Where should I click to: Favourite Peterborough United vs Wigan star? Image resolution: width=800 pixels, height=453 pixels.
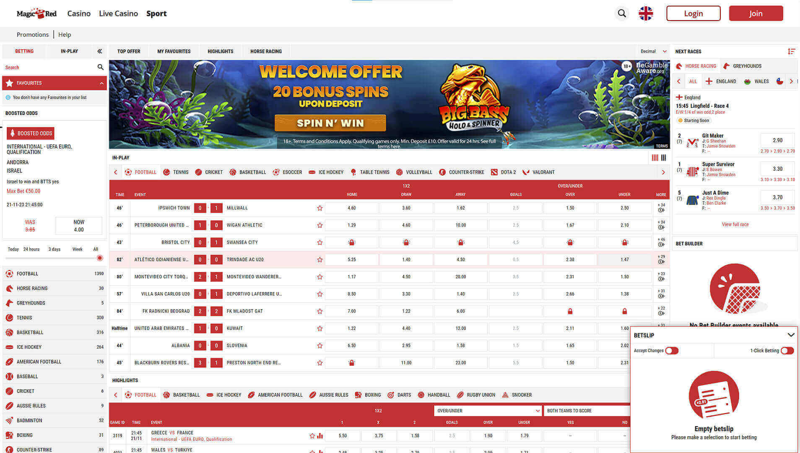point(320,225)
